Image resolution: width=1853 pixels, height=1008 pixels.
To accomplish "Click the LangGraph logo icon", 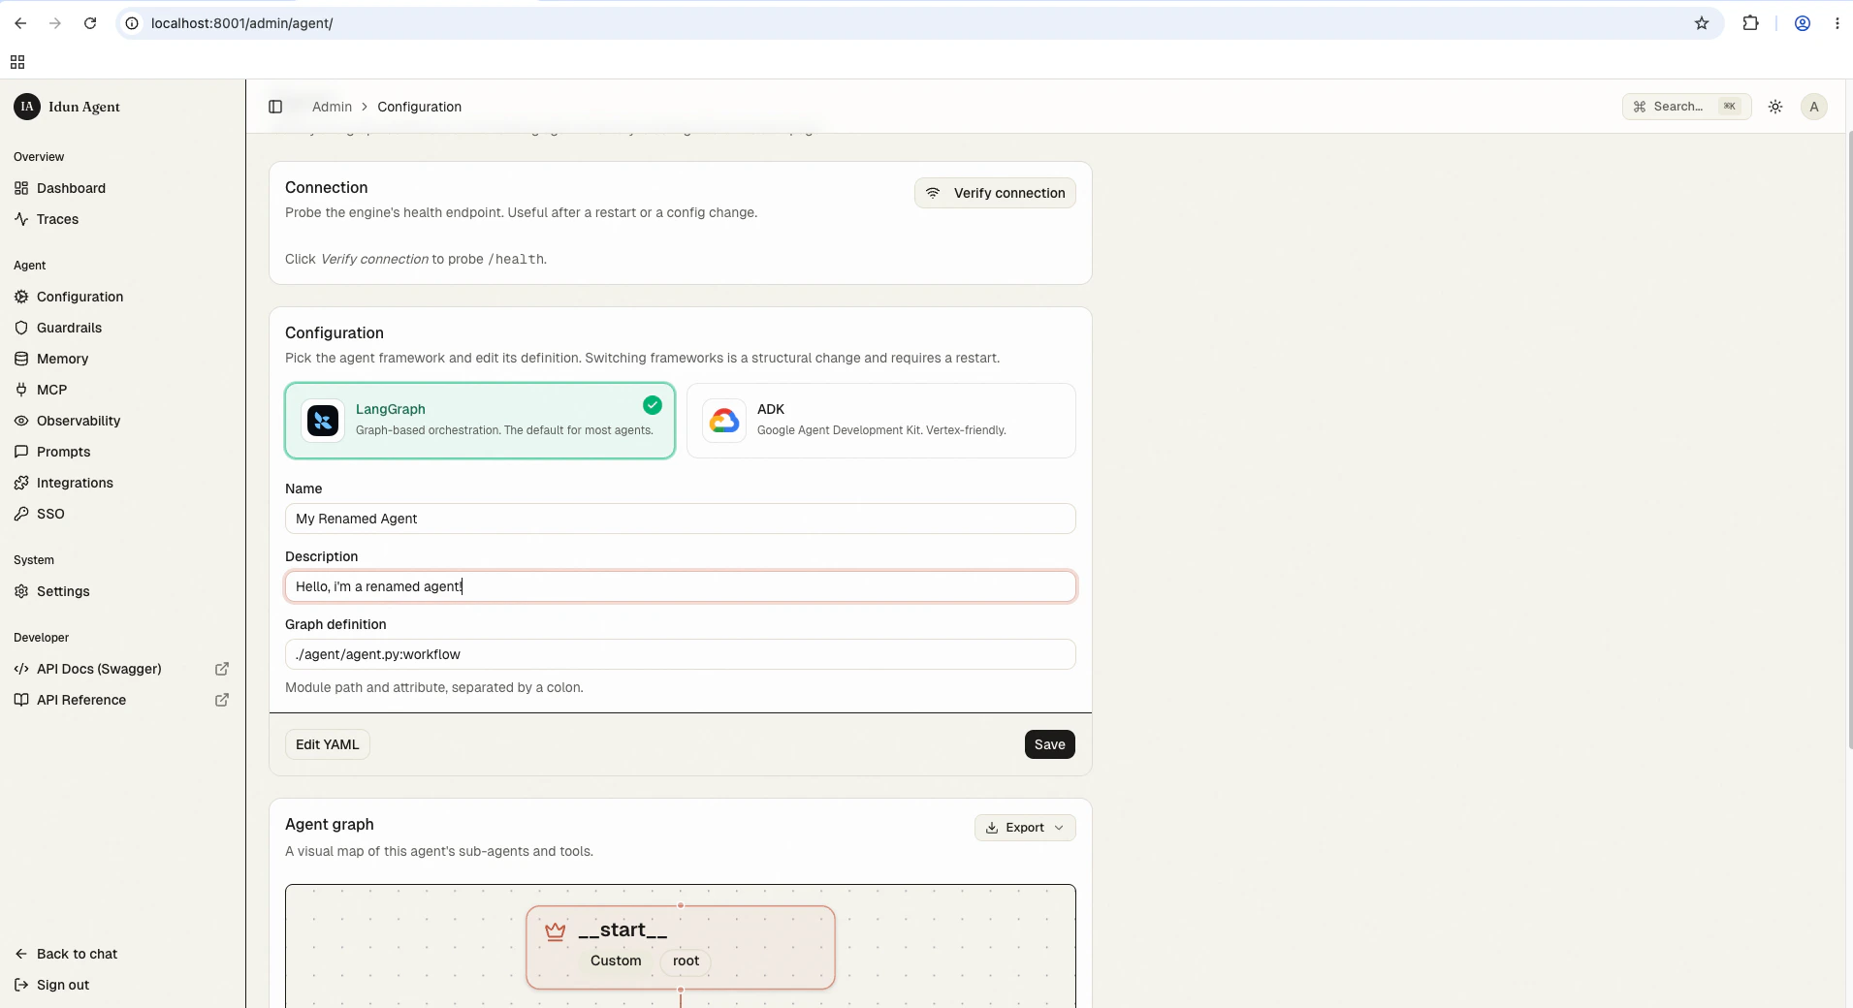I will tap(323, 421).
